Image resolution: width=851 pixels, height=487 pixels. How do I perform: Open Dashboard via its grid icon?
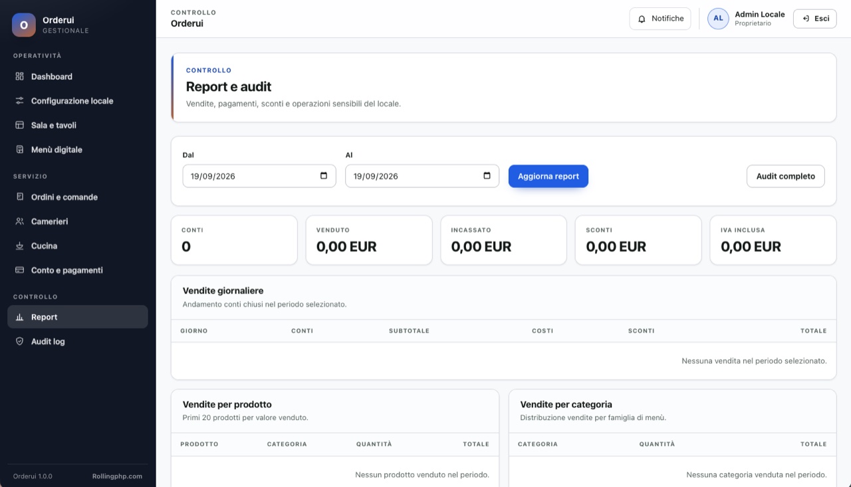(19, 76)
